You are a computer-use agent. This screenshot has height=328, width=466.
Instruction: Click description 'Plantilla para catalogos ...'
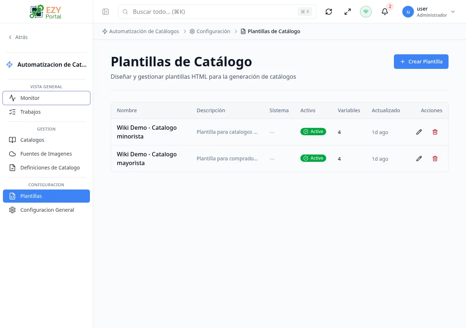coord(227,132)
